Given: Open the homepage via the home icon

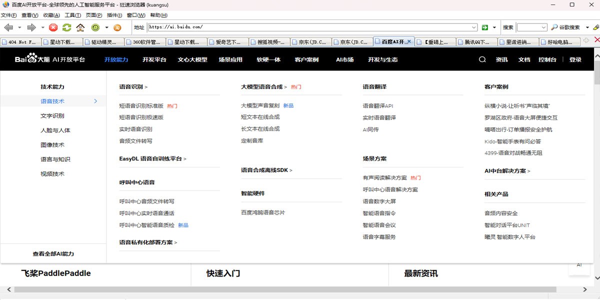Looking at the screenshot, I should (x=80, y=27).
